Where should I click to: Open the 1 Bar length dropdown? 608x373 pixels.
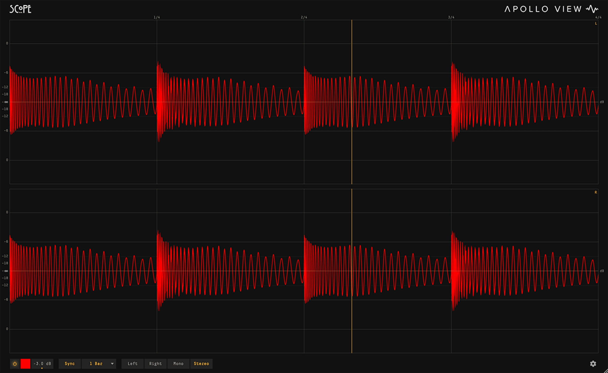[96, 364]
